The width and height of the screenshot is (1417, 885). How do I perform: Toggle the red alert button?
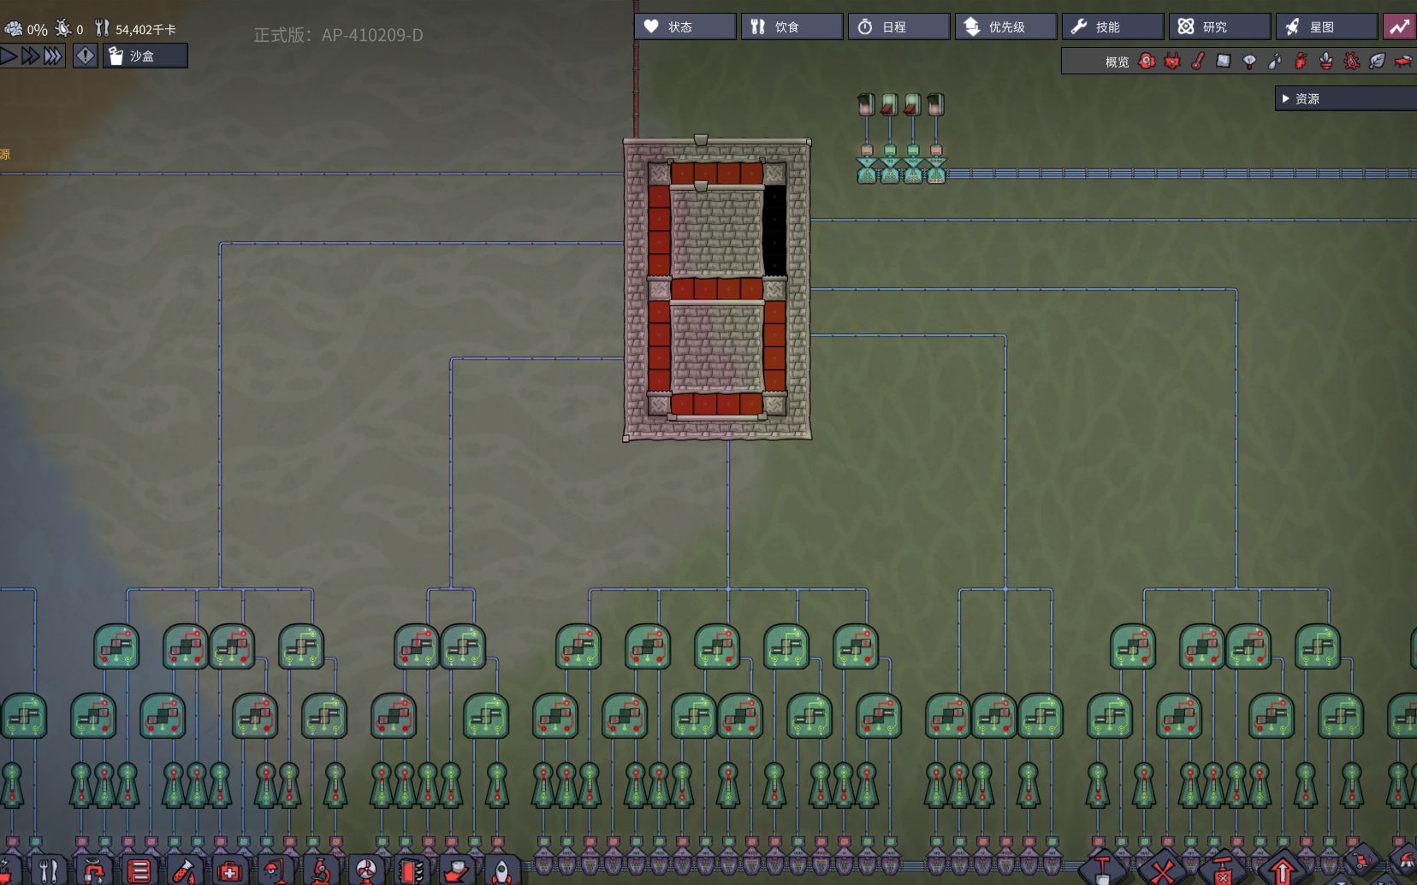point(86,56)
